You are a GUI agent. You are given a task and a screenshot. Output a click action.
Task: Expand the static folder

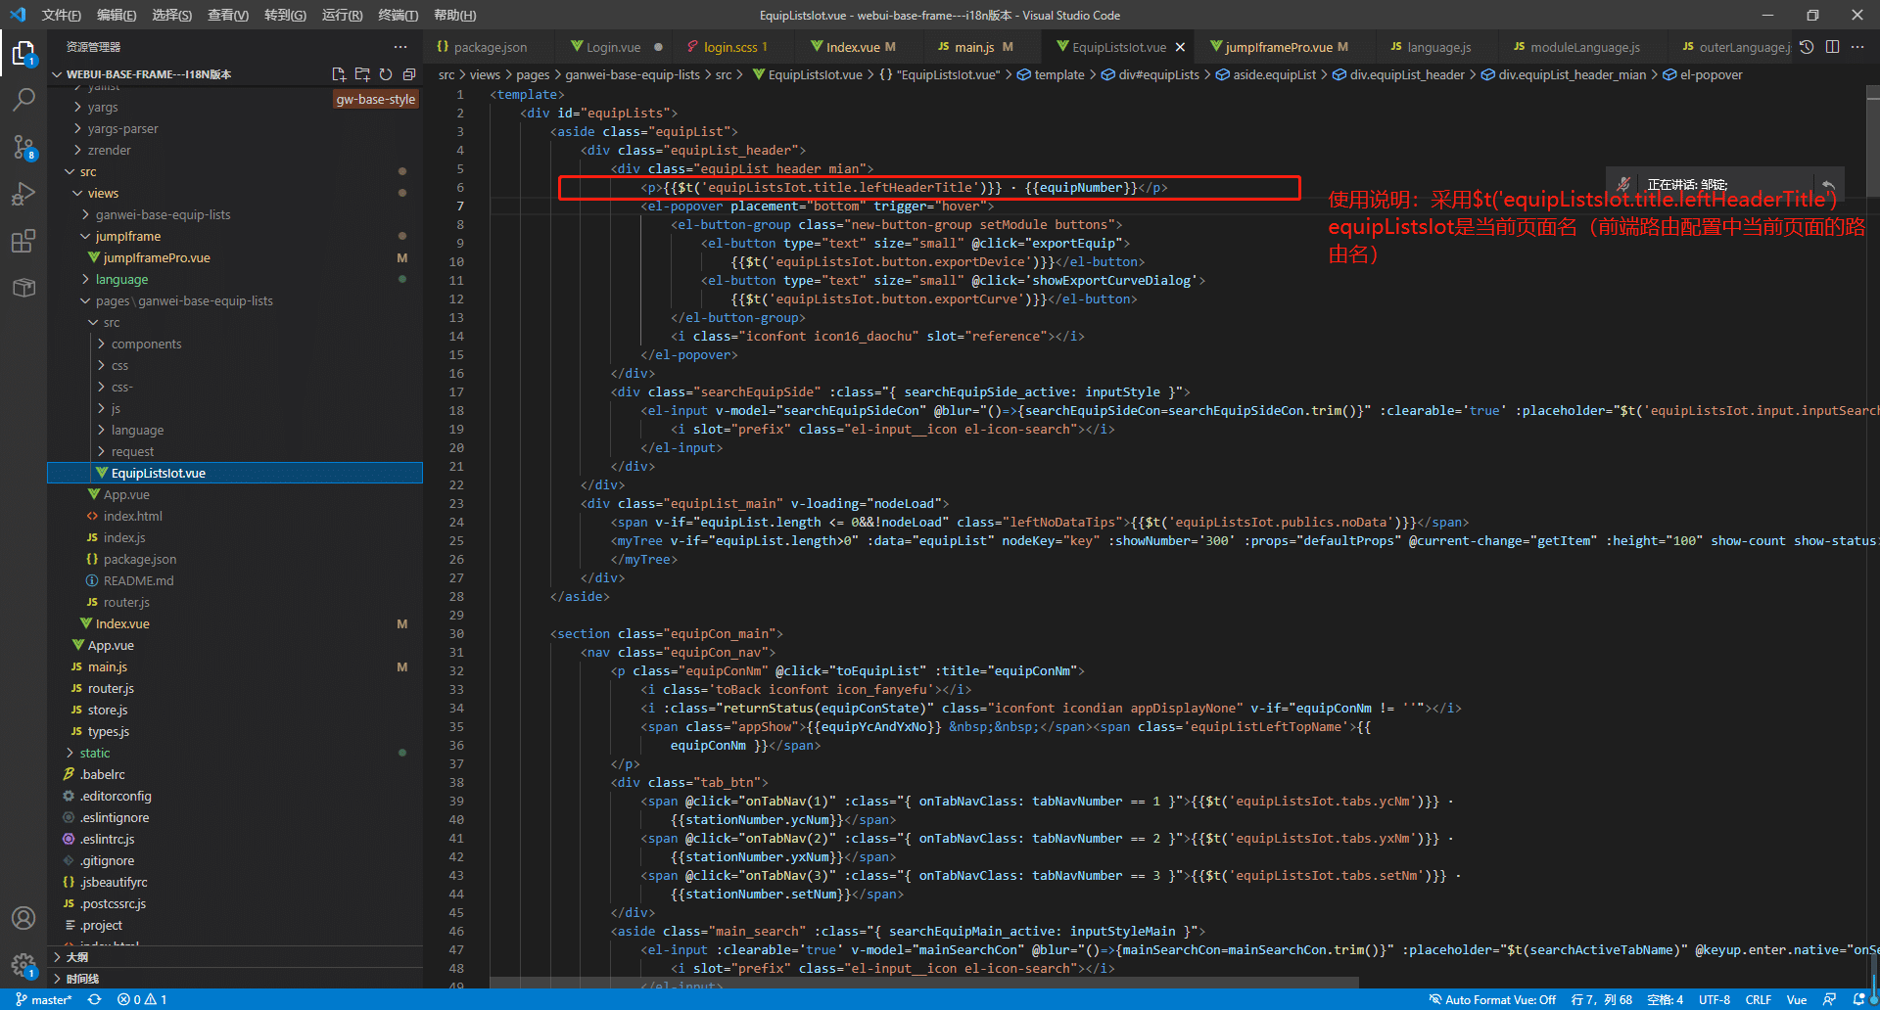click(x=94, y=754)
